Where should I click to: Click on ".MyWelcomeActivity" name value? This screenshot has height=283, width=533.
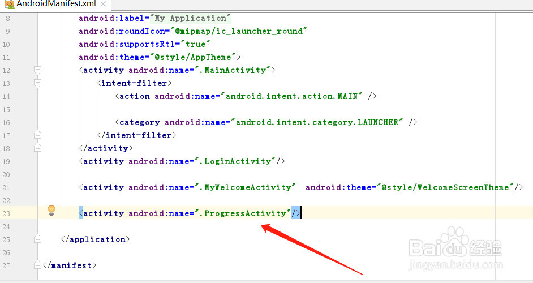245,187
